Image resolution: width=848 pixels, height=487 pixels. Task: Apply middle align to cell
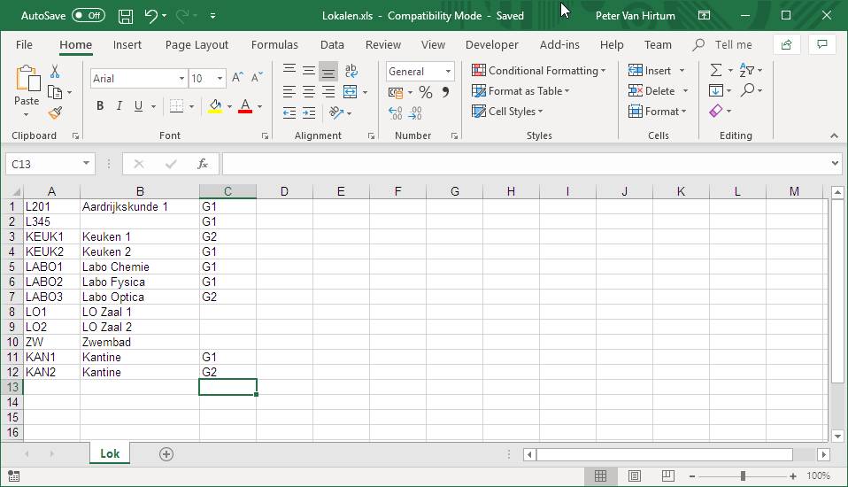pos(309,70)
